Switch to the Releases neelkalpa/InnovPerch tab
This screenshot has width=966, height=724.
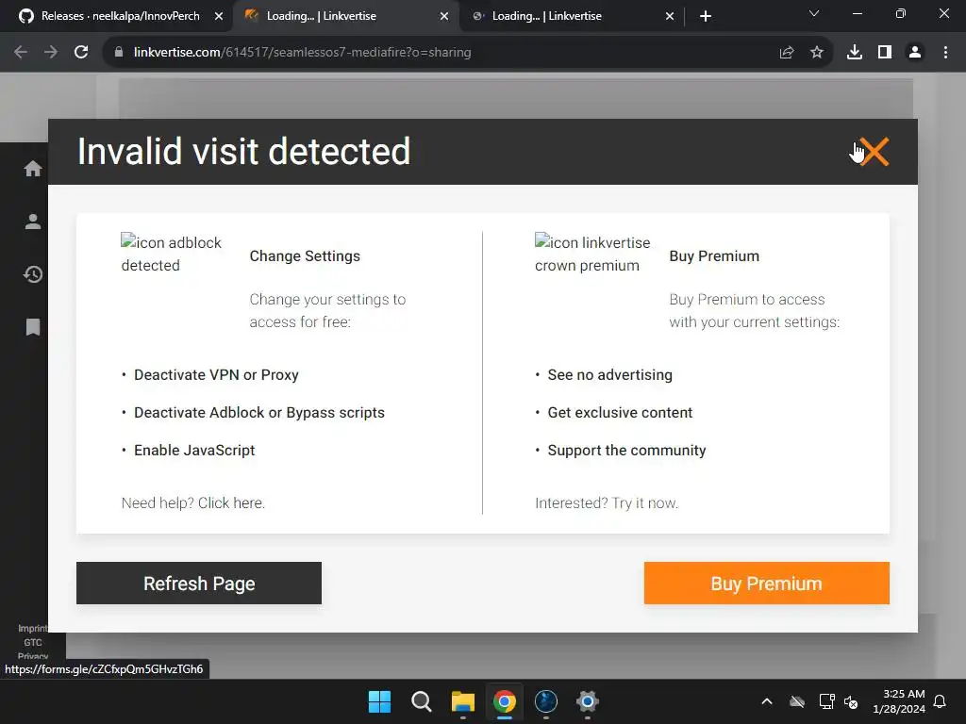120,16
